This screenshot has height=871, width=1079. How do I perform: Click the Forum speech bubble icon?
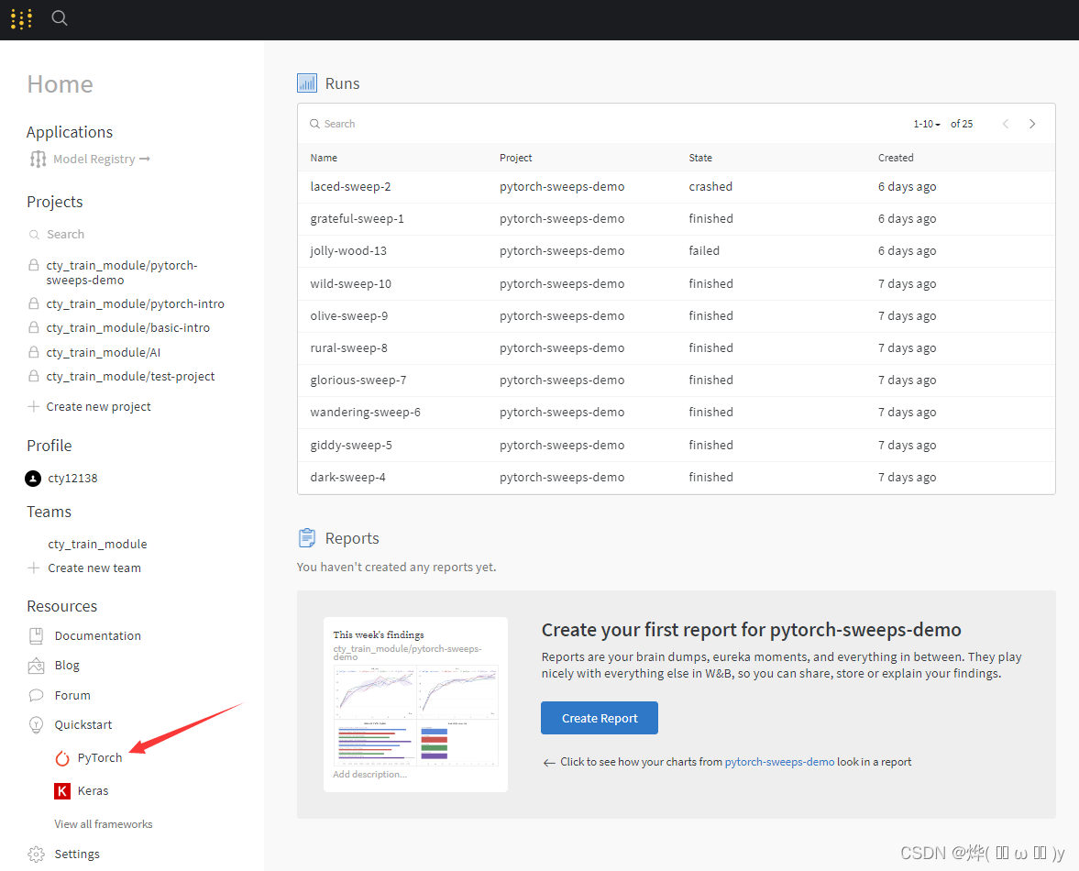coord(36,695)
